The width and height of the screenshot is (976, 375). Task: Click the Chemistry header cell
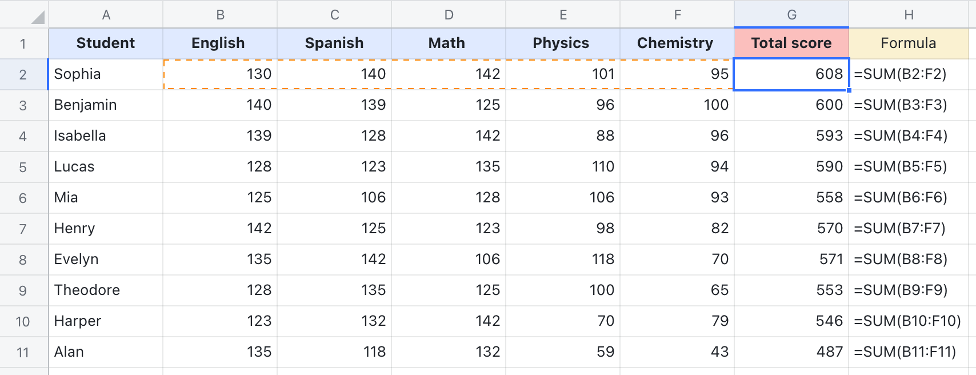point(677,43)
